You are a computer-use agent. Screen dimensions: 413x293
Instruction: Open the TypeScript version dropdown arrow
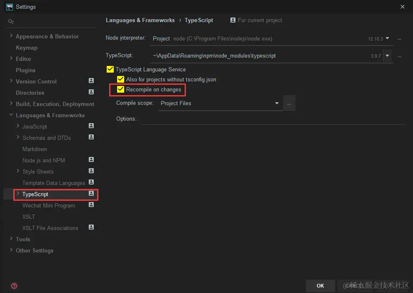pos(387,56)
